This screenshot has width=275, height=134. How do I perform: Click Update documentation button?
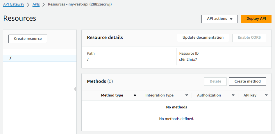203,38
